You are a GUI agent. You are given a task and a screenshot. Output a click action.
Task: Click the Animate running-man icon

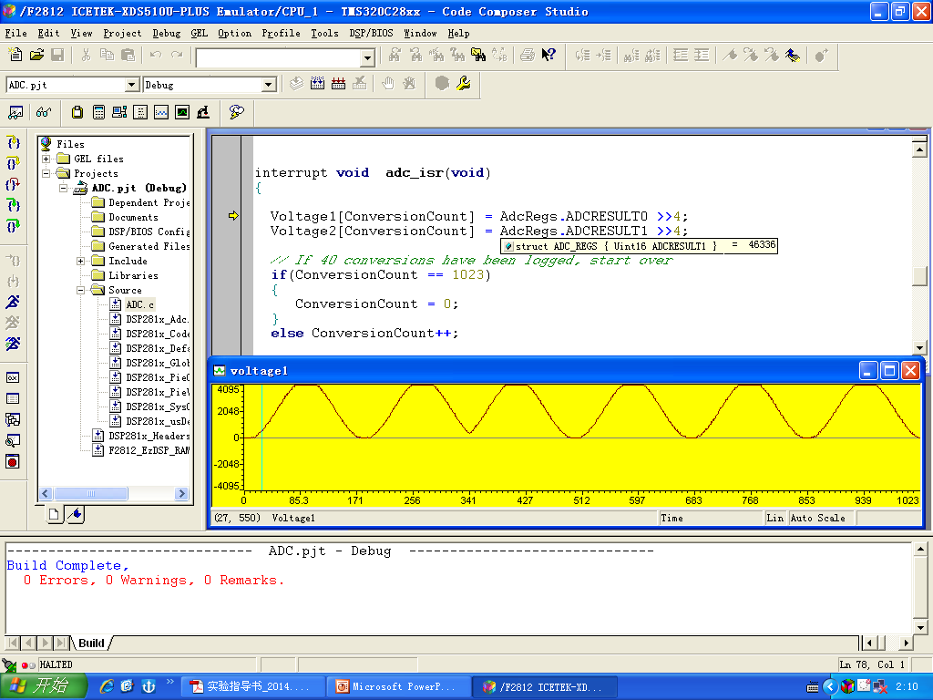point(13,344)
